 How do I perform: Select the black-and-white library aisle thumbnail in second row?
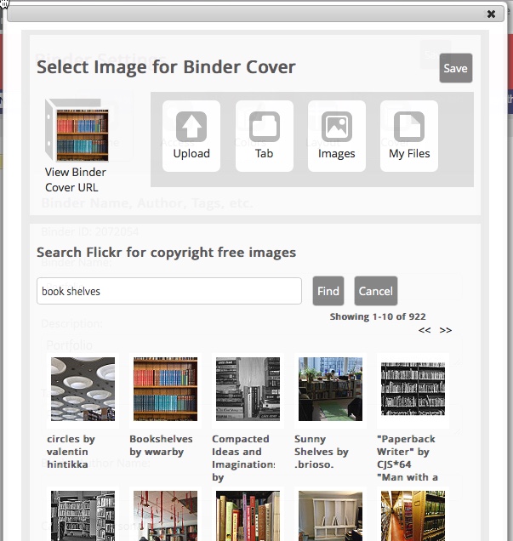point(83,515)
